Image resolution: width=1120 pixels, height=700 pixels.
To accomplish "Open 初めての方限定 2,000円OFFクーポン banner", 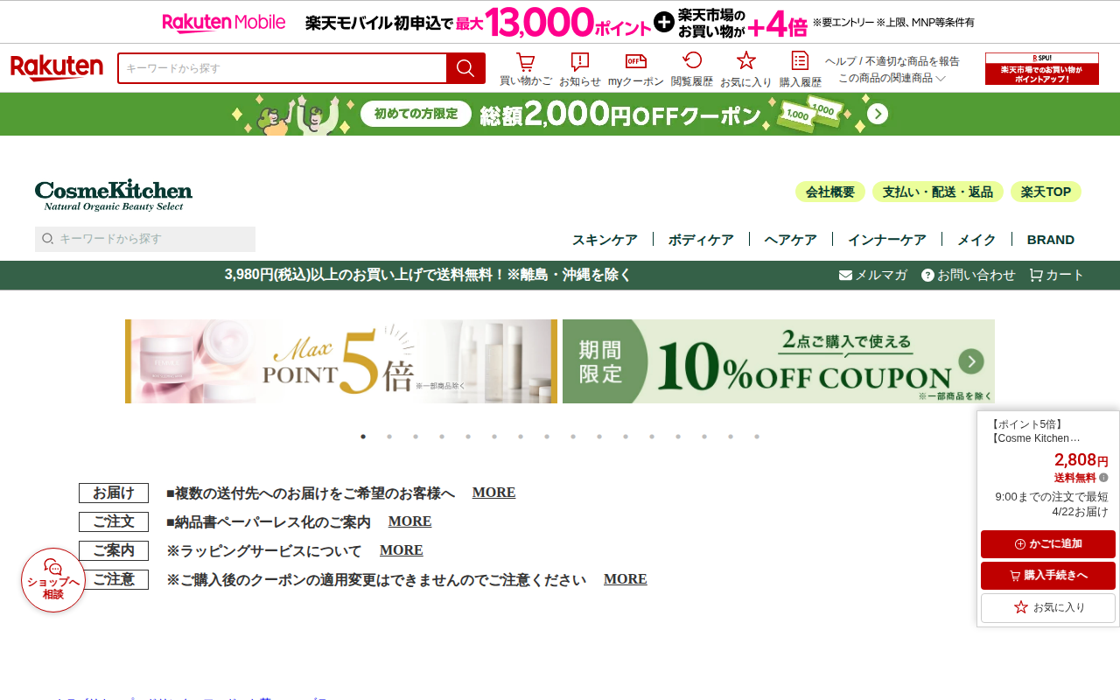I will click(560, 115).
